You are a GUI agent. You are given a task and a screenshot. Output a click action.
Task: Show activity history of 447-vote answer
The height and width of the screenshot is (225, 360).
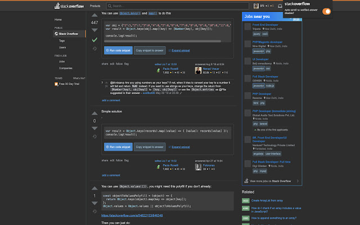[94, 48]
